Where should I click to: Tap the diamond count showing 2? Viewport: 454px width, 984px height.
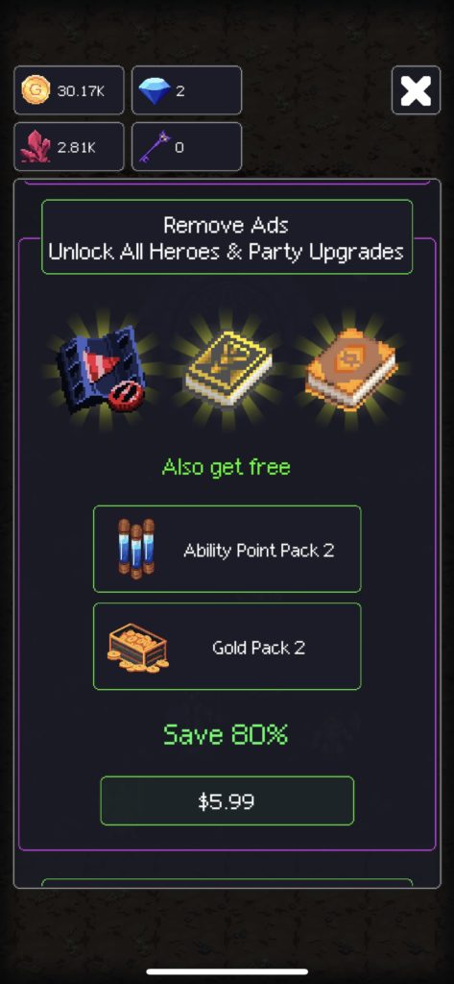click(186, 90)
